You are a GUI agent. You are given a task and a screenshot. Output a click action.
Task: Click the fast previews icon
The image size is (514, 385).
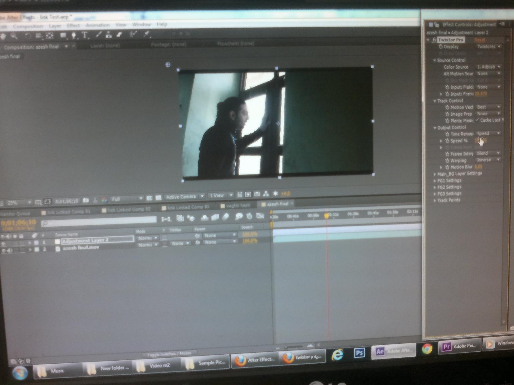(248, 195)
